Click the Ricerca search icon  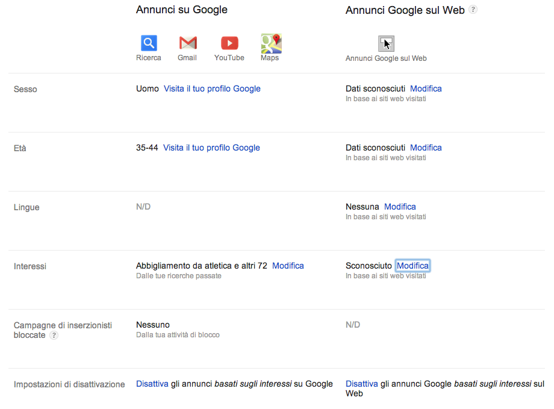[149, 43]
